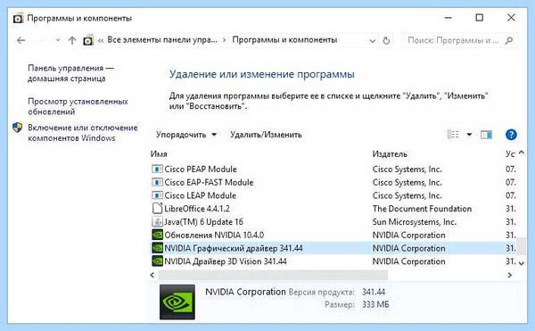Toggle the preview pane icon

point(486,135)
